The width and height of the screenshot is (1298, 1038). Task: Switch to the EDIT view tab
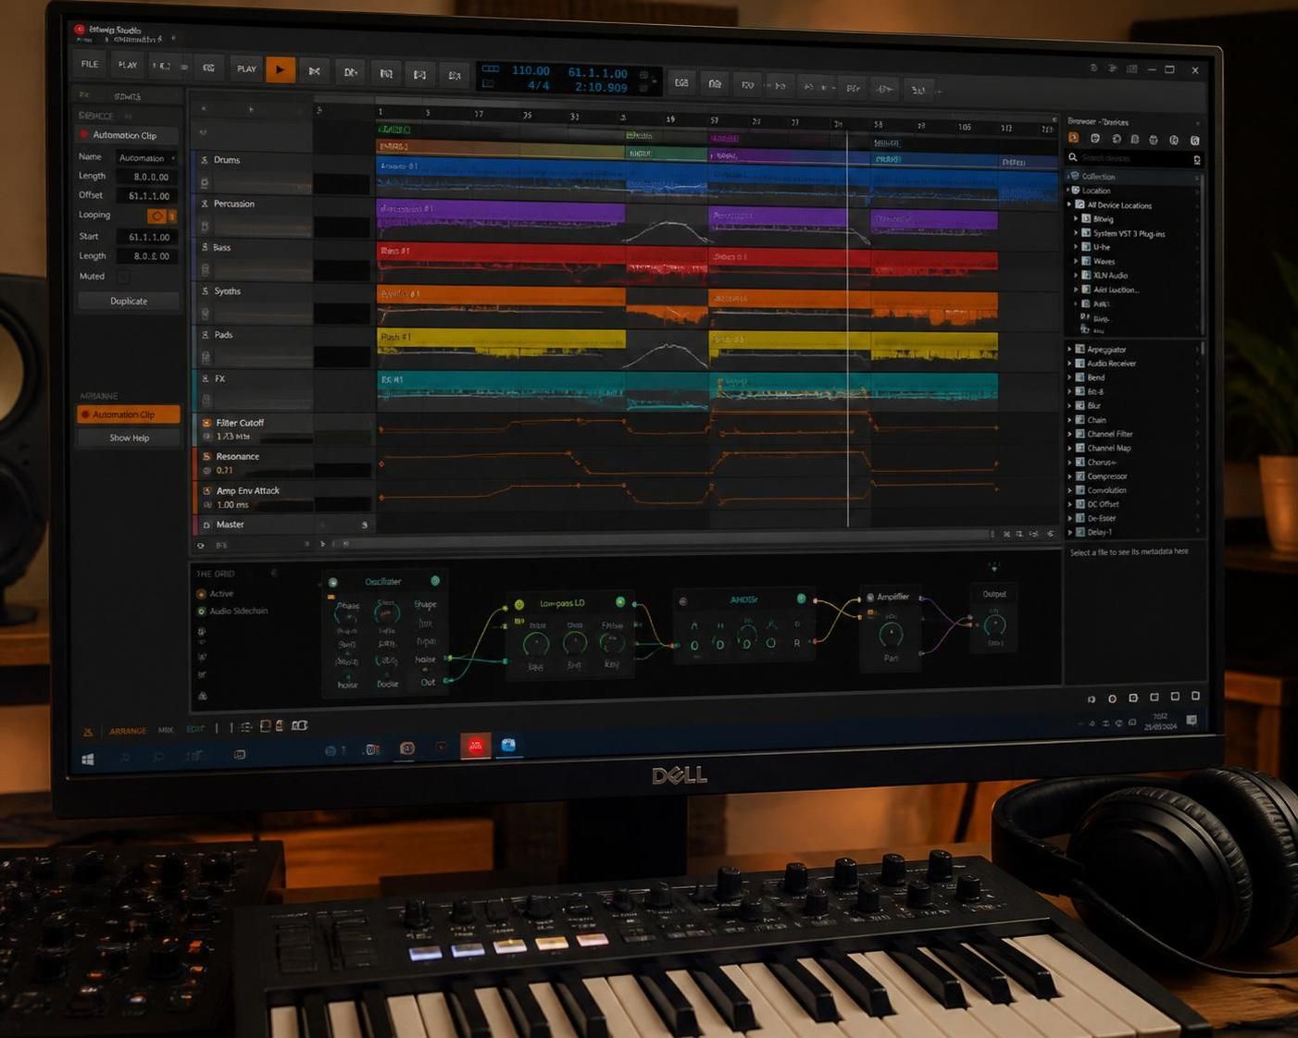pyautogui.click(x=195, y=730)
